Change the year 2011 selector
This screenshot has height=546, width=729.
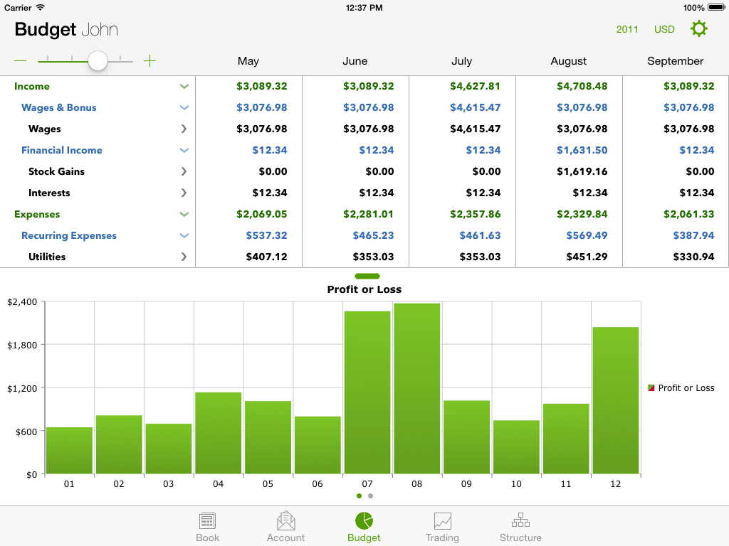coord(627,29)
